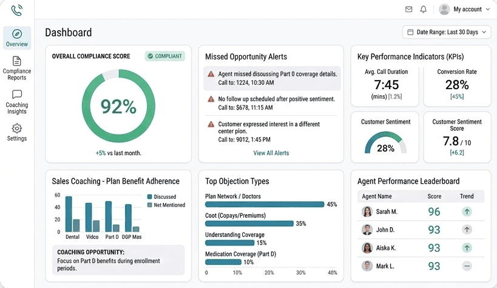Click the View All Alerts link

[x=271, y=153]
